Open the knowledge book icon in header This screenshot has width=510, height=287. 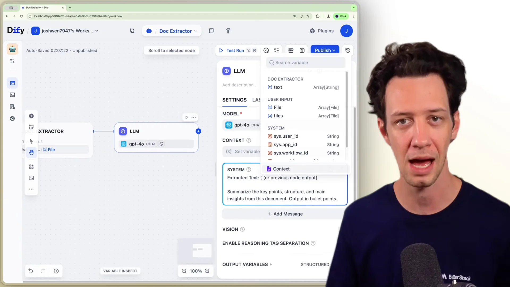pyautogui.click(x=211, y=31)
